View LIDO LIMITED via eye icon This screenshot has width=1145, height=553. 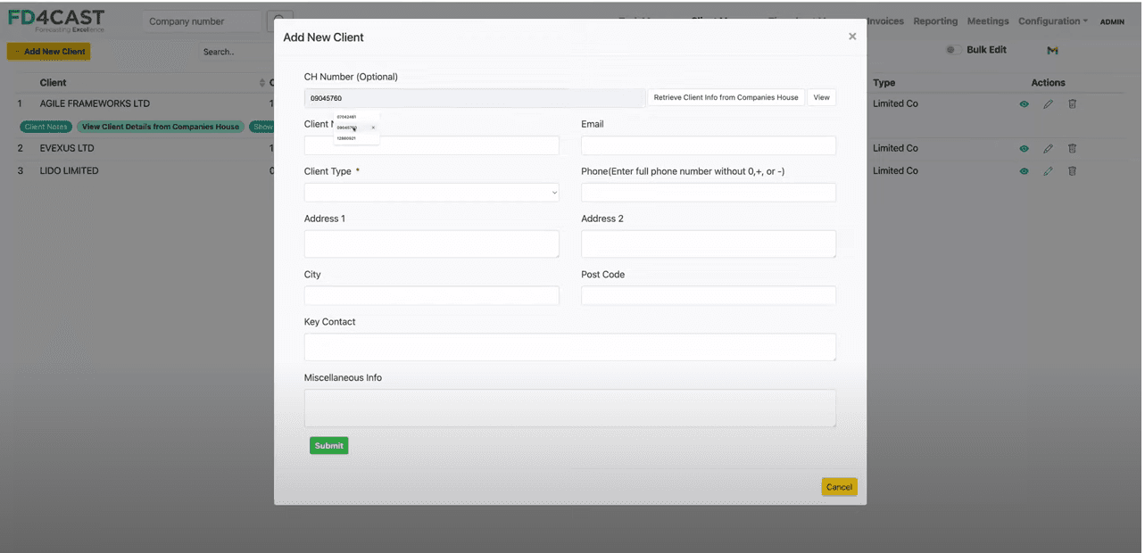click(x=1024, y=171)
